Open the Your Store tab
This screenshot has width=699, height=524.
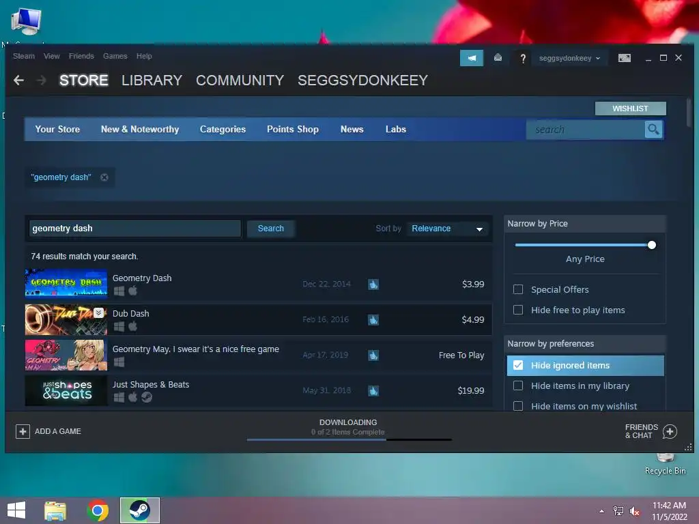coord(57,129)
